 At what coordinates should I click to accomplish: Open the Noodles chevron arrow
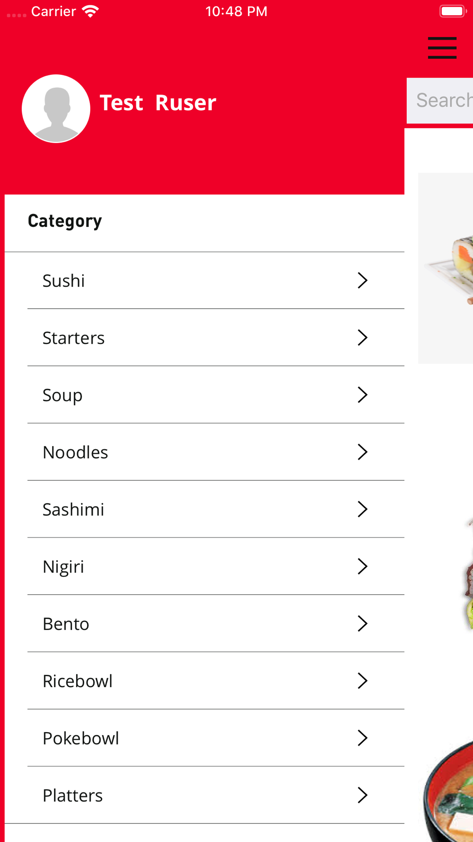coord(362,452)
